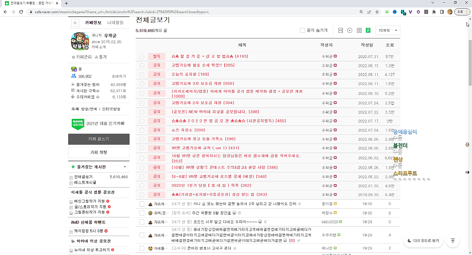Open the browser tab search chevron
472x255 pixels.
pos(432,3)
